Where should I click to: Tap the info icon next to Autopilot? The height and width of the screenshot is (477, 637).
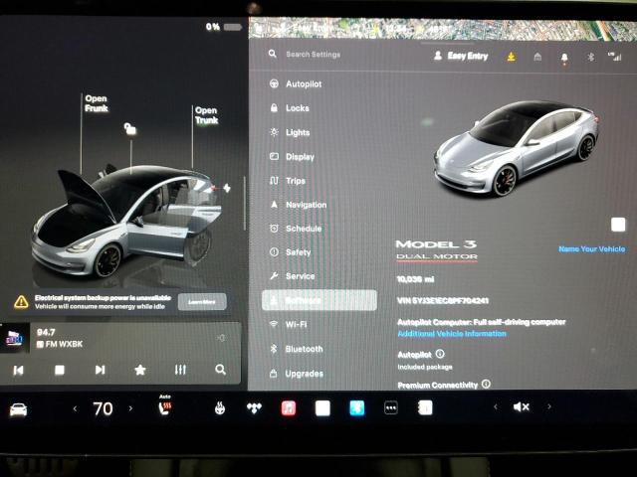click(x=440, y=354)
